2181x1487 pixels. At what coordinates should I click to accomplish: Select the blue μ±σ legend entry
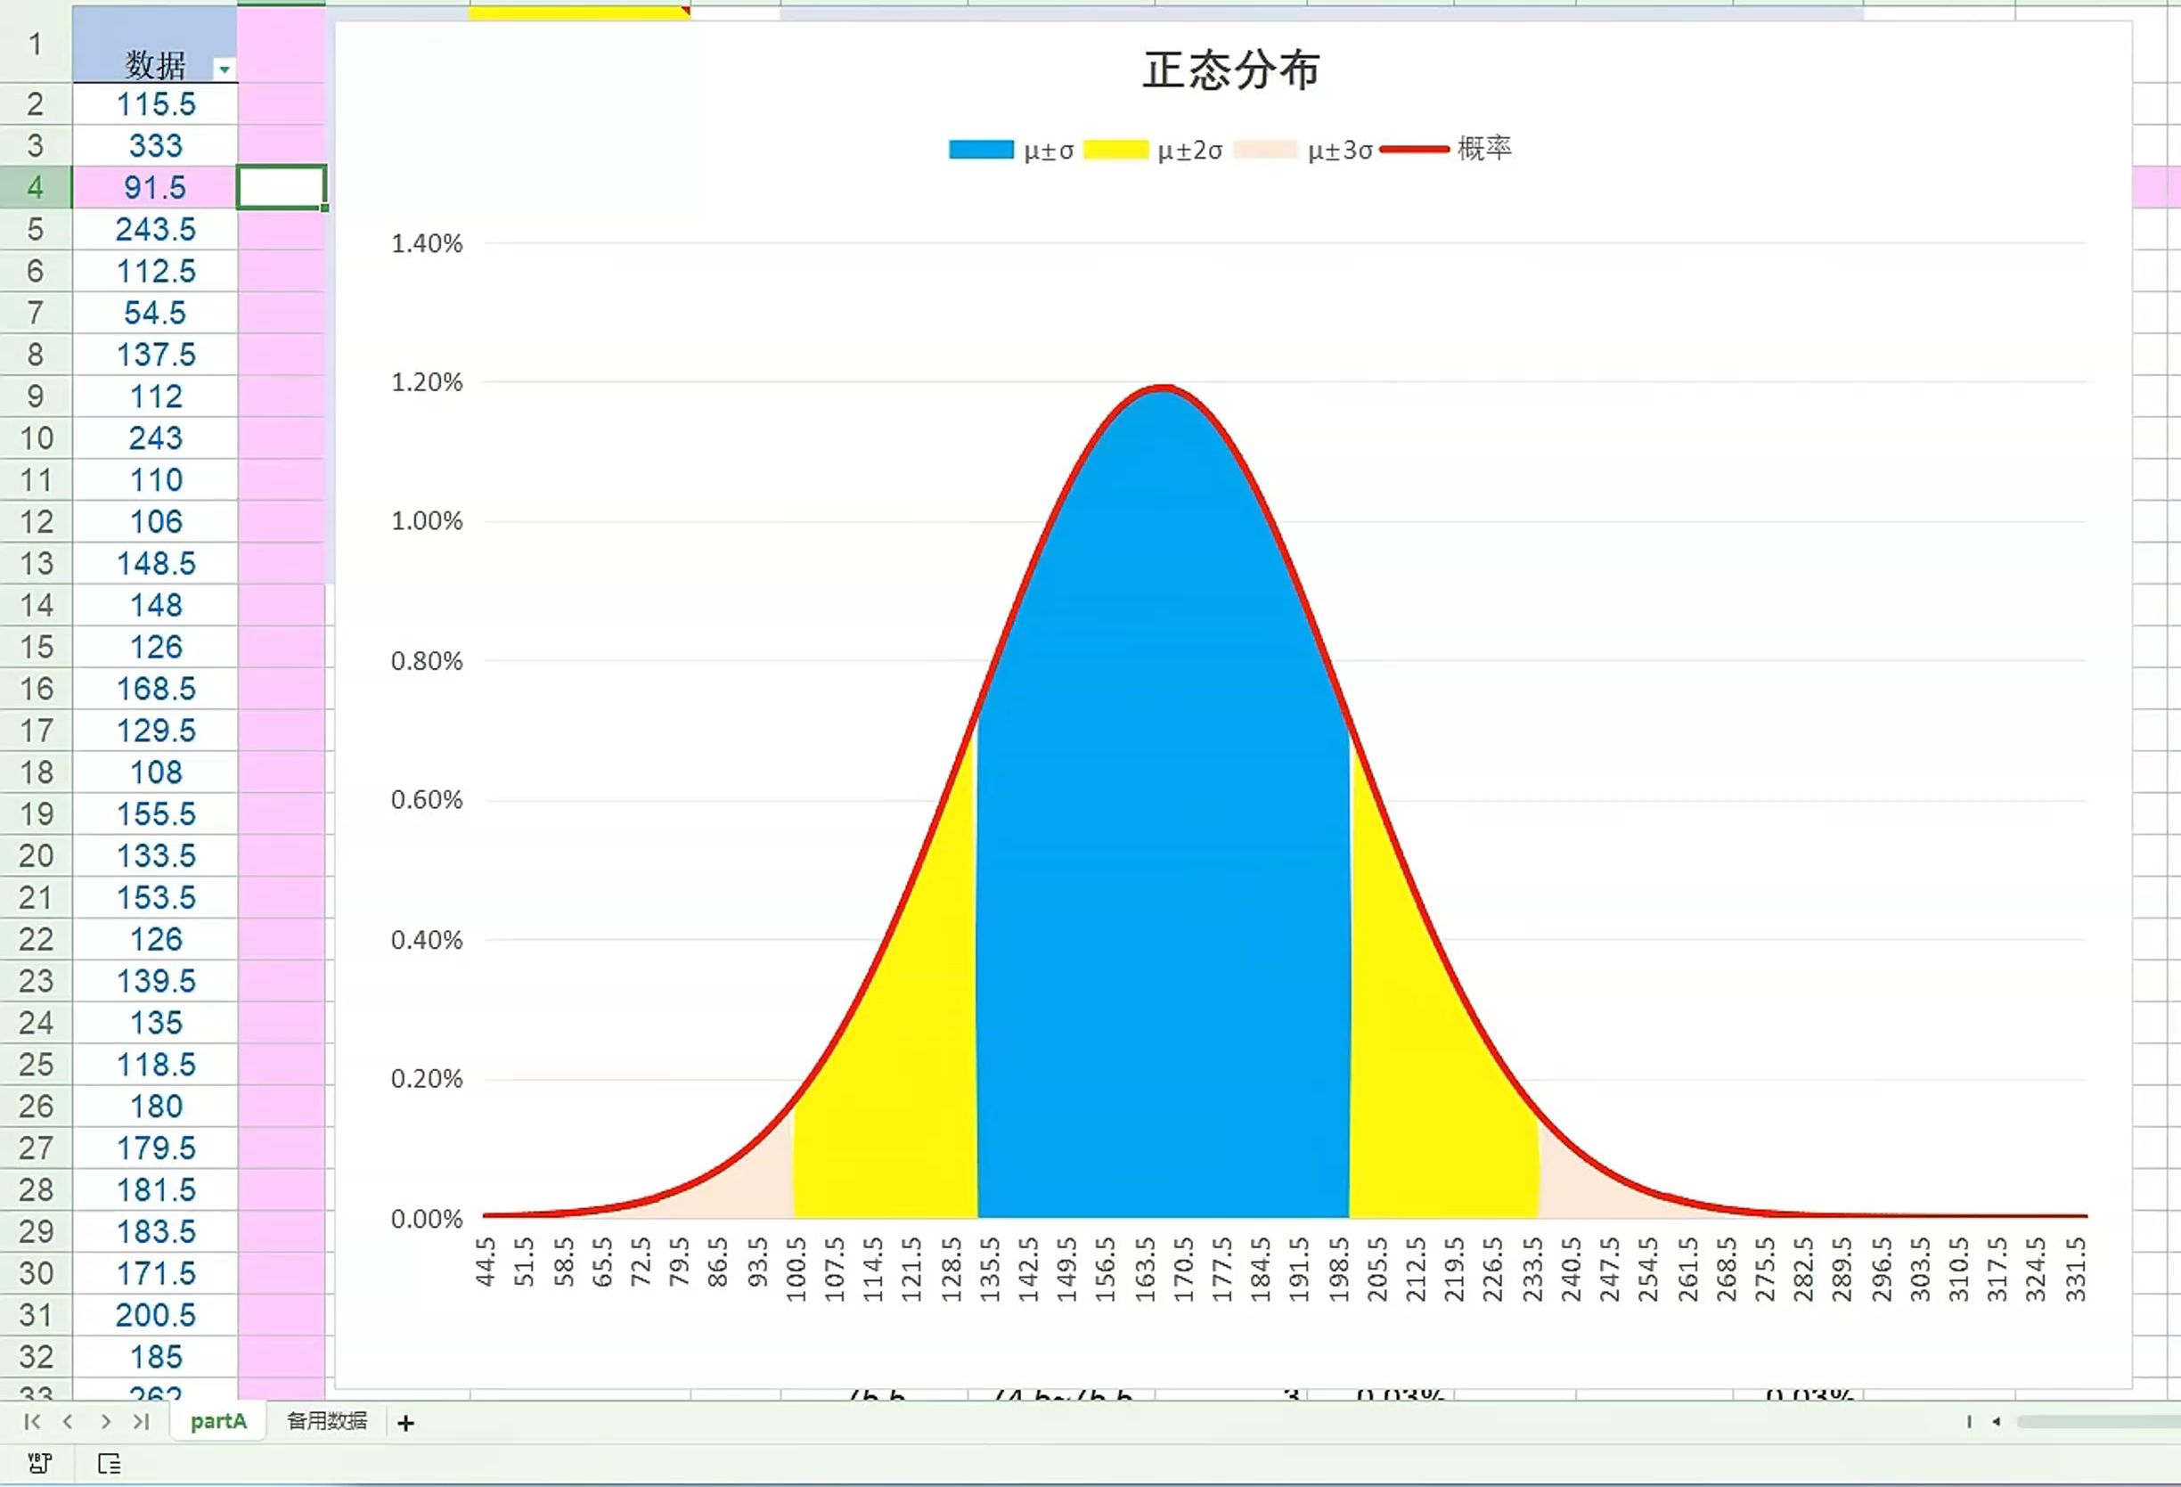click(1010, 150)
